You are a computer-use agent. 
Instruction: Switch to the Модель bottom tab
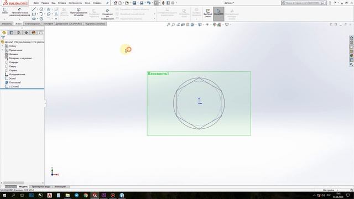click(x=23, y=187)
